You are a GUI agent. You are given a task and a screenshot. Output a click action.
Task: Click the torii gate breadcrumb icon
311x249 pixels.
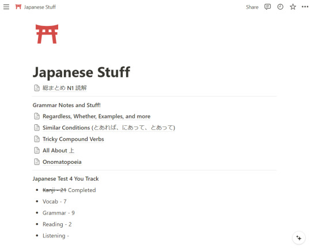[x=18, y=7]
